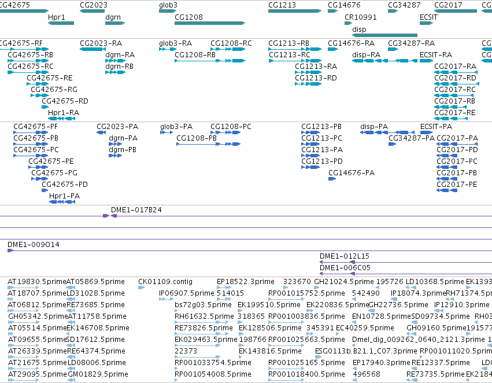Click the CR10991 gene label
492x383 pixels.
coord(361,17)
